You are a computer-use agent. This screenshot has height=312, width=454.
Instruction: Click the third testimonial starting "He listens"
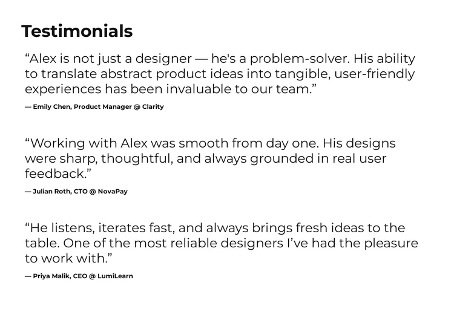pos(221,243)
